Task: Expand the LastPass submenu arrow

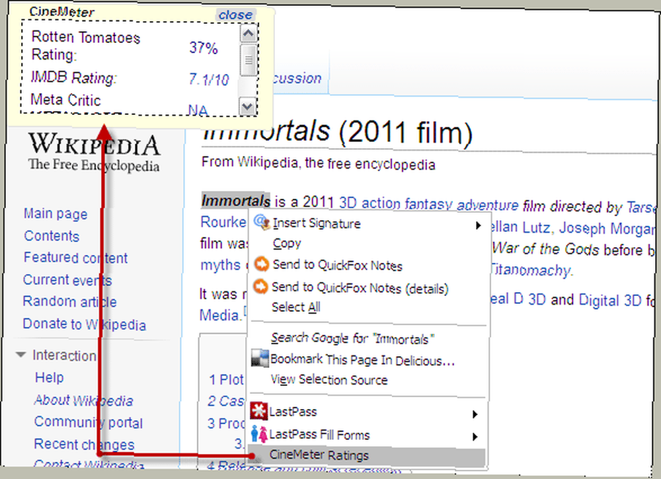Action: tap(475, 414)
